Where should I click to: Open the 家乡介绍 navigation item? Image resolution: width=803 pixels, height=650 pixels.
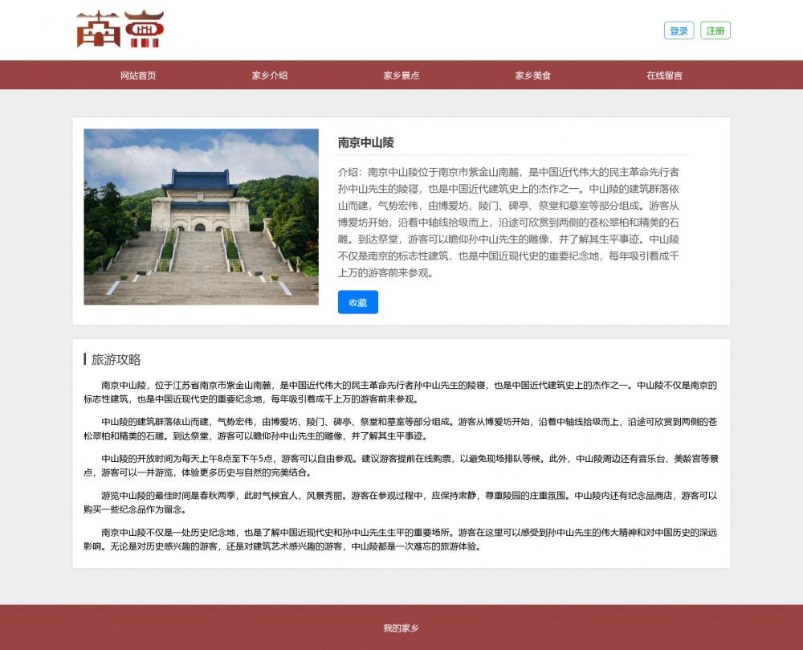click(x=270, y=76)
